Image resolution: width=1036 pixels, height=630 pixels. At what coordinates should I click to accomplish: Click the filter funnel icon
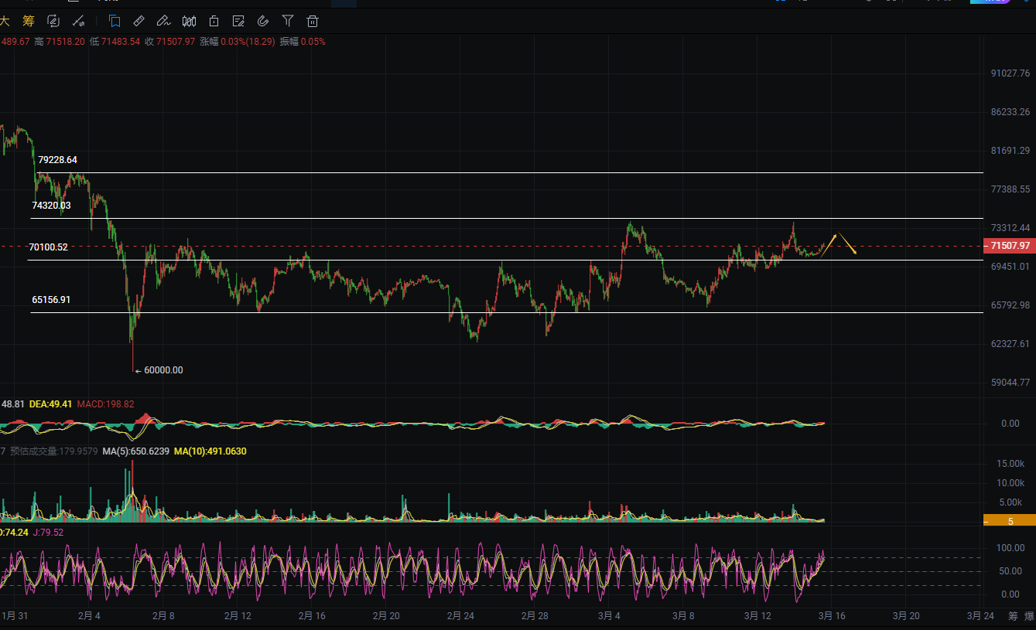(x=288, y=21)
